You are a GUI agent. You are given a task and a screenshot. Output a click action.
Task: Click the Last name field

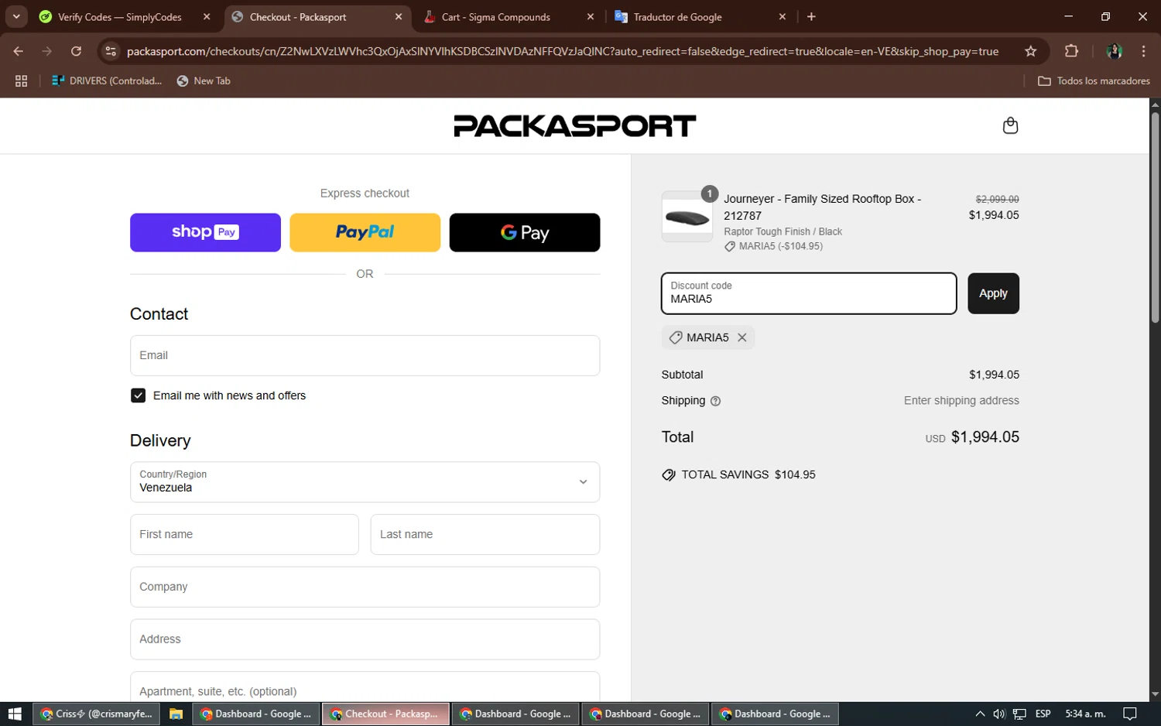485,534
